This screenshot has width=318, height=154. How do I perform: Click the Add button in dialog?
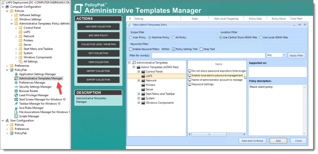278,141
